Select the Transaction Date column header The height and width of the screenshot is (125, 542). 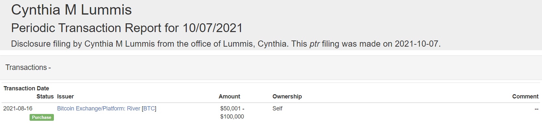(x=26, y=88)
